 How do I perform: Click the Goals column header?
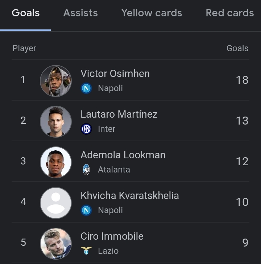tap(237, 48)
